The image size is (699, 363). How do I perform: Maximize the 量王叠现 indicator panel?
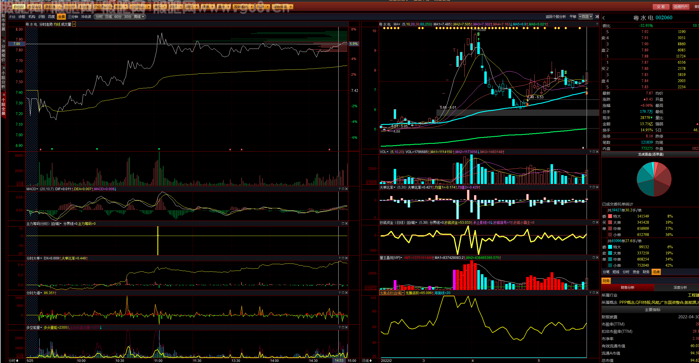(594, 258)
